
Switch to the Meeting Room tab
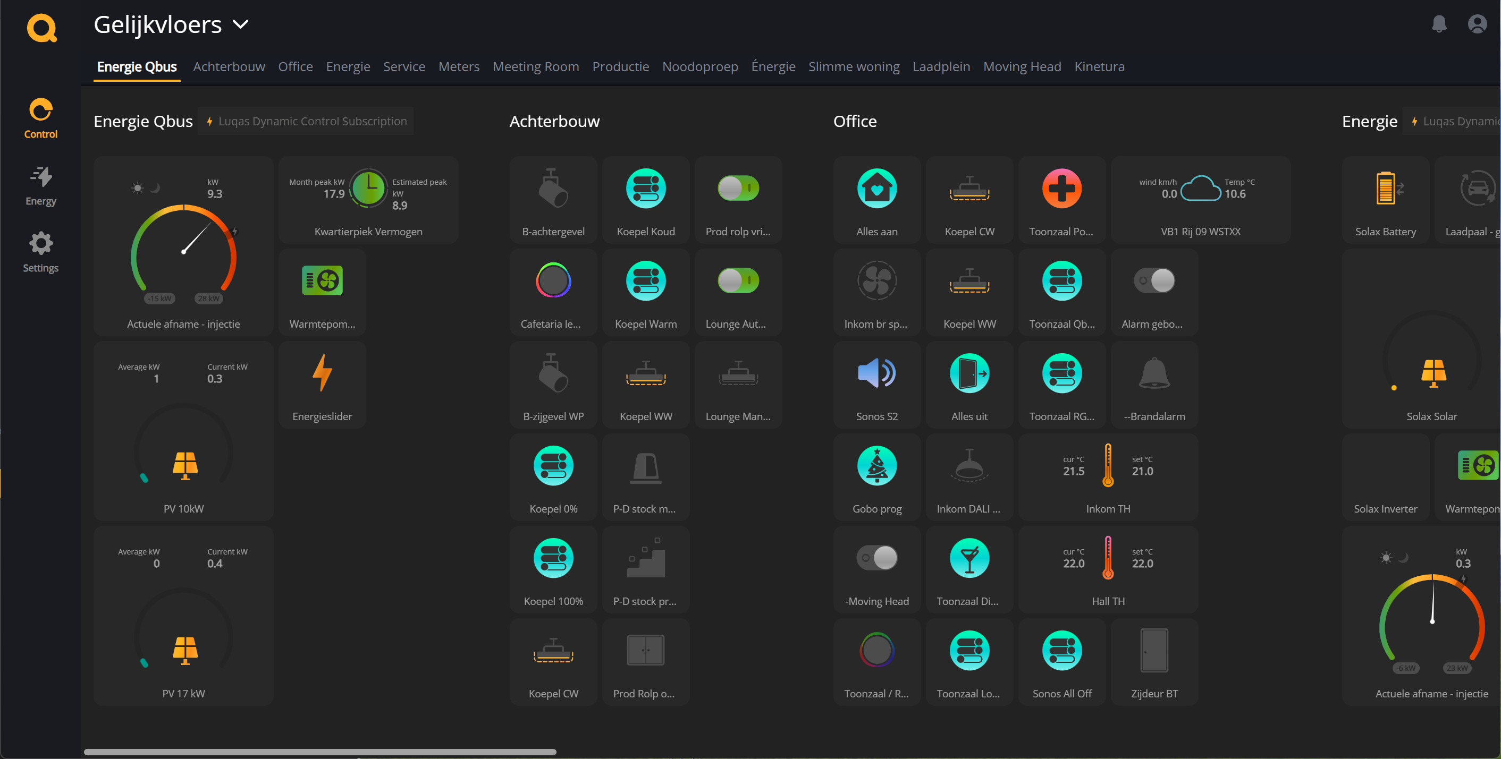[536, 66]
